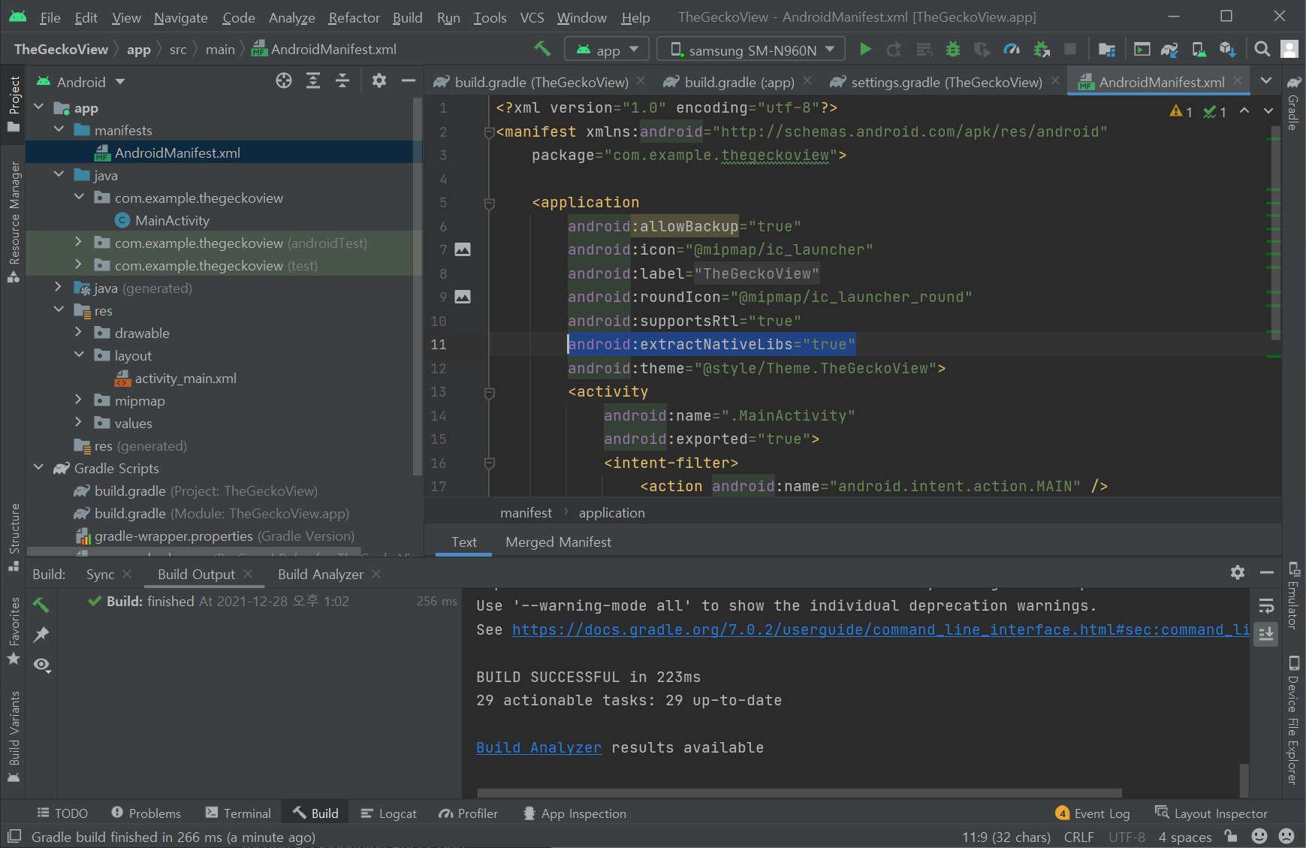Toggle the eye view icon in Build panel

41,665
